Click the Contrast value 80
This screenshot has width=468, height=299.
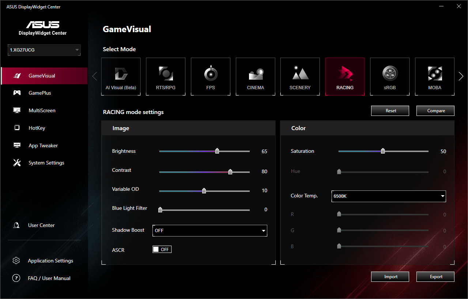(x=264, y=171)
